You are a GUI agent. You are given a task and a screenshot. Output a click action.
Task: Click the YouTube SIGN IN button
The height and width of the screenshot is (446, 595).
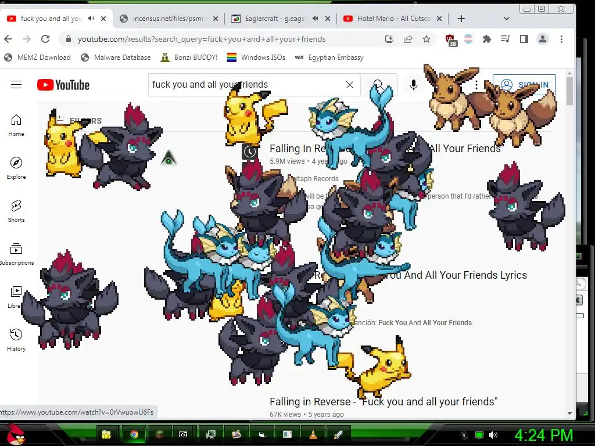pos(525,85)
